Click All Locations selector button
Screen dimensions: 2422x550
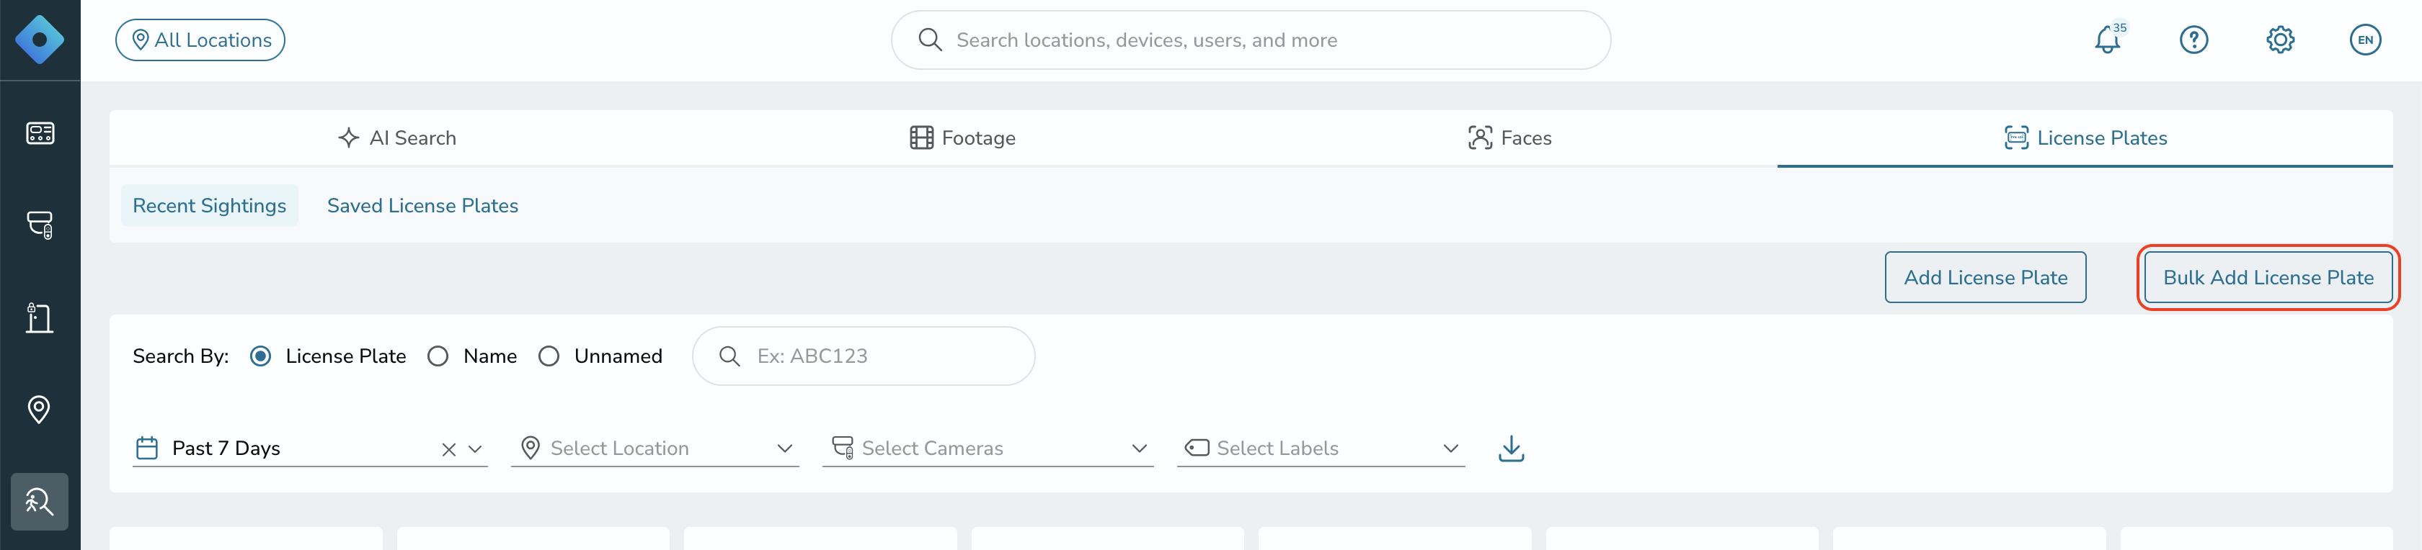coord(200,40)
